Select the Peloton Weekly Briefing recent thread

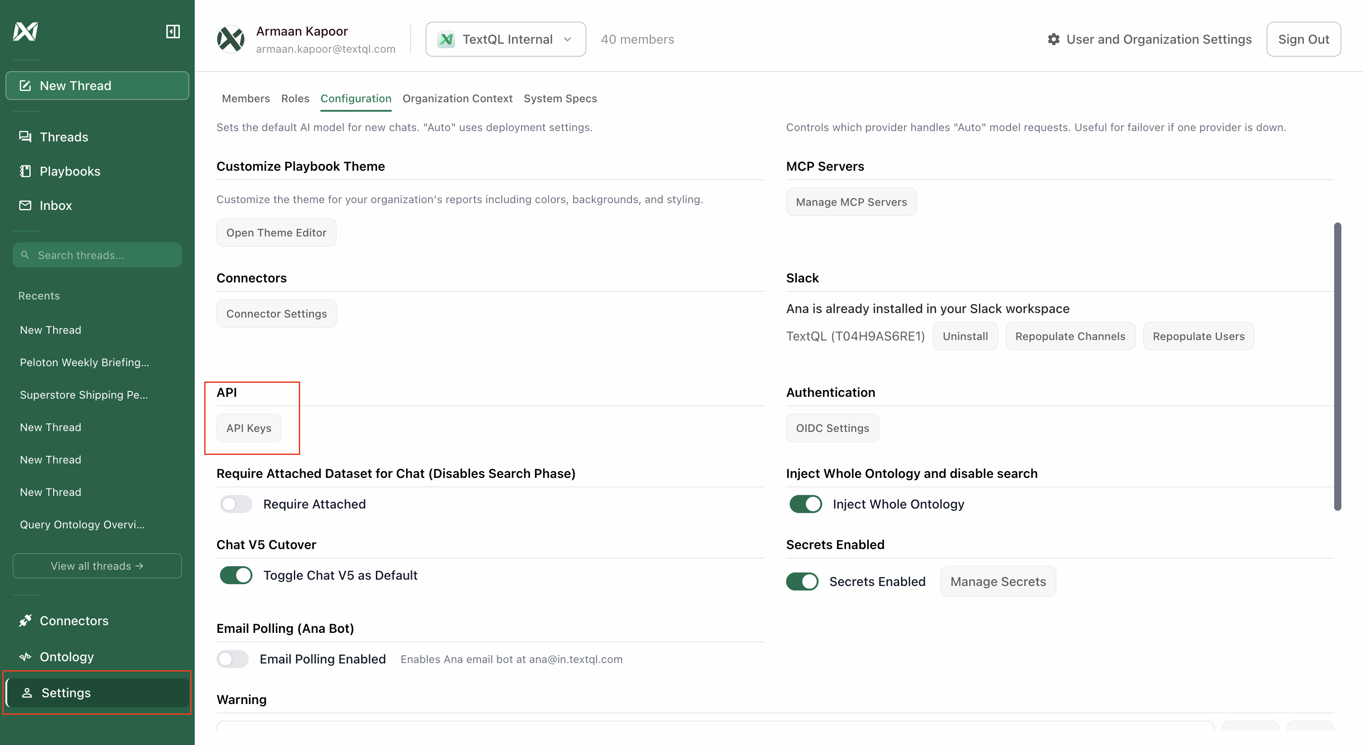coord(84,362)
